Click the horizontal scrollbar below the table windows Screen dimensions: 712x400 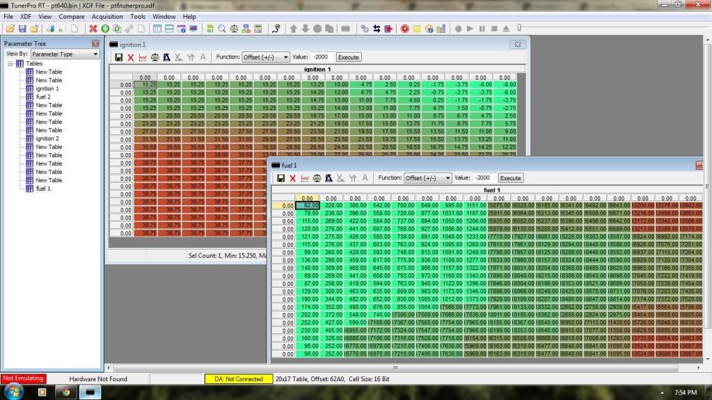pos(395,367)
